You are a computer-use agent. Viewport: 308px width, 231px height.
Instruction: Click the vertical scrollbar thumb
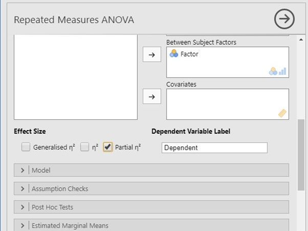pyautogui.click(x=301, y=155)
